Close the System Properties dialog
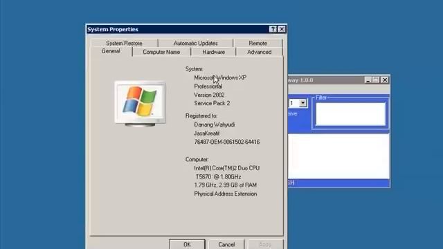The width and height of the screenshot is (443, 249). [282, 29]
